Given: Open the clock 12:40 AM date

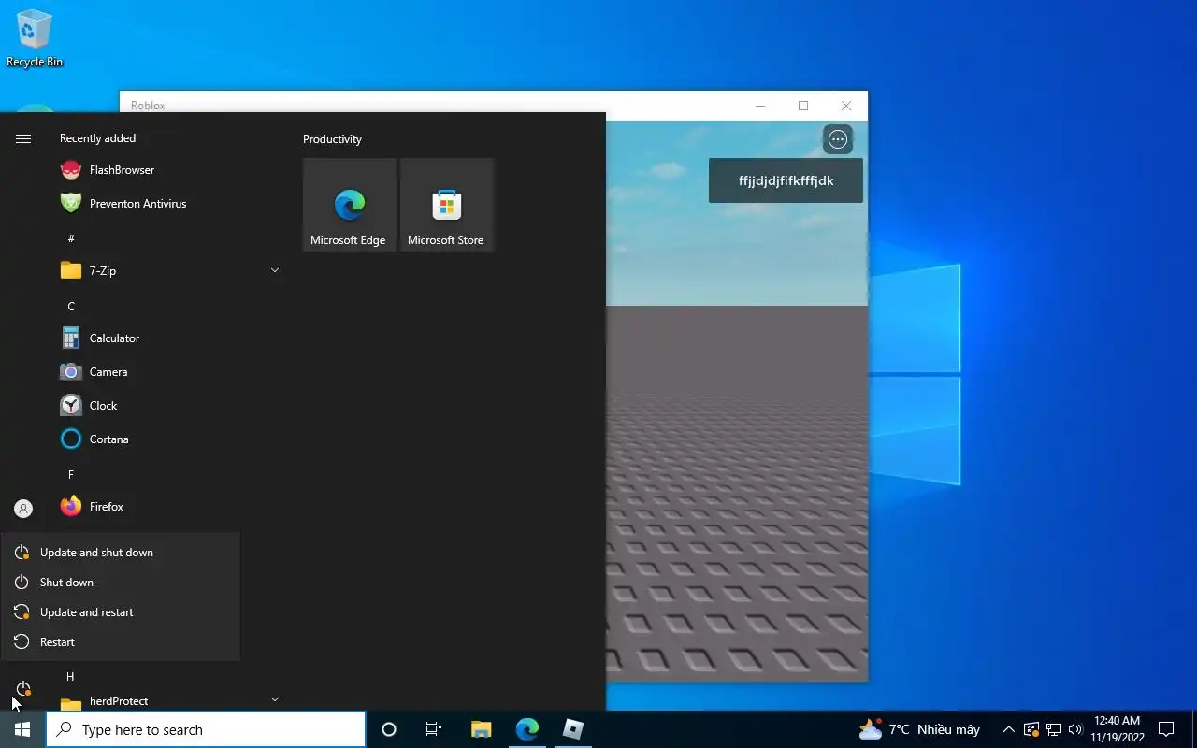Looking at the screenshot, I should point(1117,729).
